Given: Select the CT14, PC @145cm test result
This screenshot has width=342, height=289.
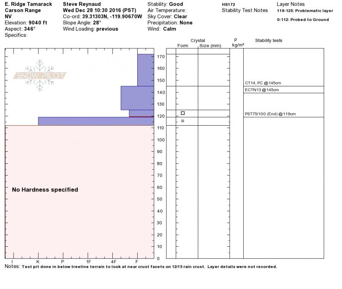Looking at the screenshot, I should pos(262,83).
